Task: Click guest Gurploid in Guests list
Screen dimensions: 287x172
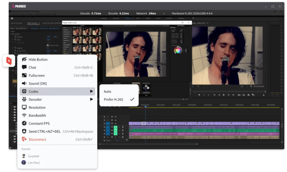Action: 33,156
